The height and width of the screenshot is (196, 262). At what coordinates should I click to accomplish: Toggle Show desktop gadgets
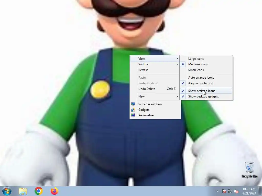pyautogui.click(x=206, y=96)
